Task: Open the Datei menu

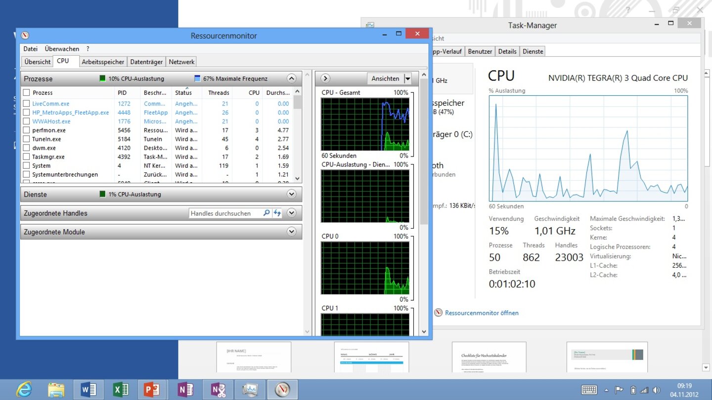Action: click(x=30, y=49)
